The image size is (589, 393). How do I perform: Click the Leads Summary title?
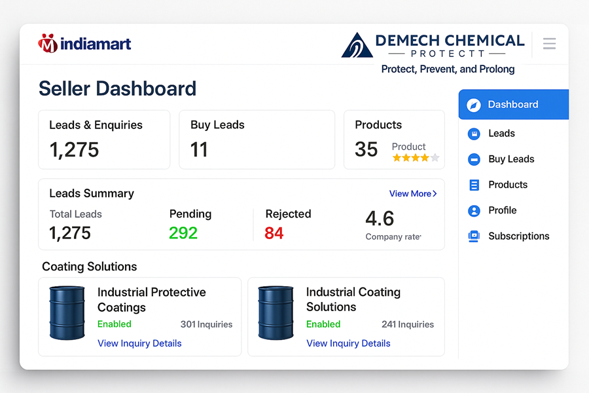(x=92, y=193)
